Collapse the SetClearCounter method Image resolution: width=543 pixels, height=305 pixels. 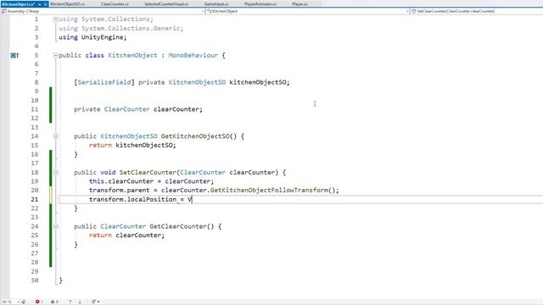(55, 172)
